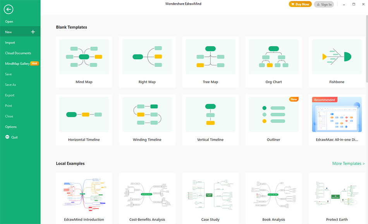Click the 'Case Study' caption
The height and width of the screenshot is (224, 368).
(210, 219)
